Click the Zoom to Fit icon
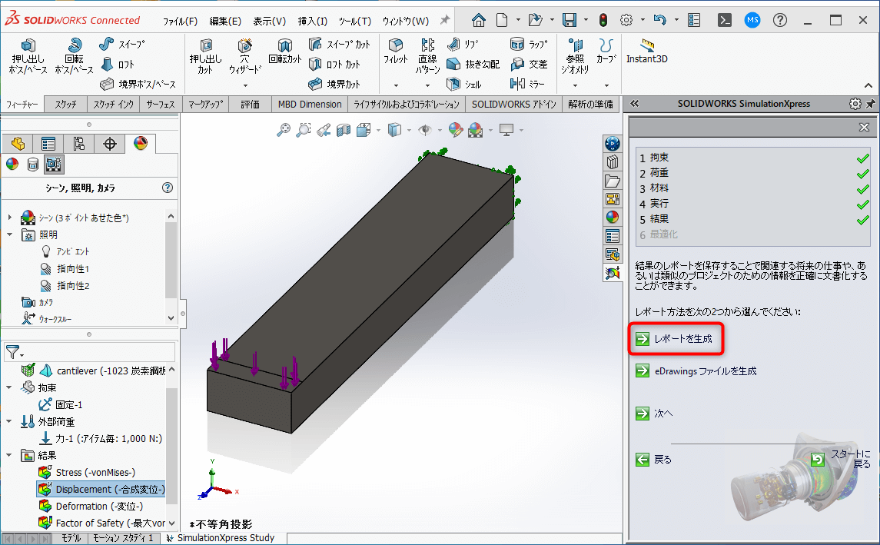Screen dimensions: 880x545 point(285,129)
